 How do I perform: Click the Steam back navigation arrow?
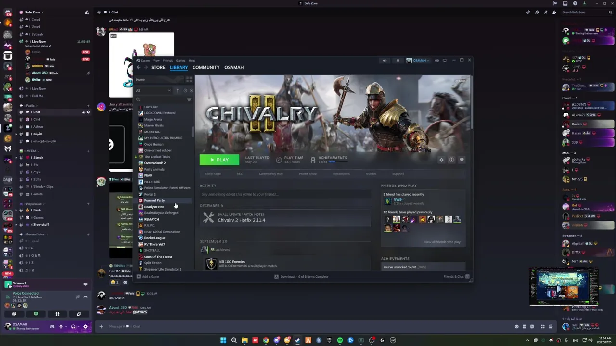(x=138, y=67)
